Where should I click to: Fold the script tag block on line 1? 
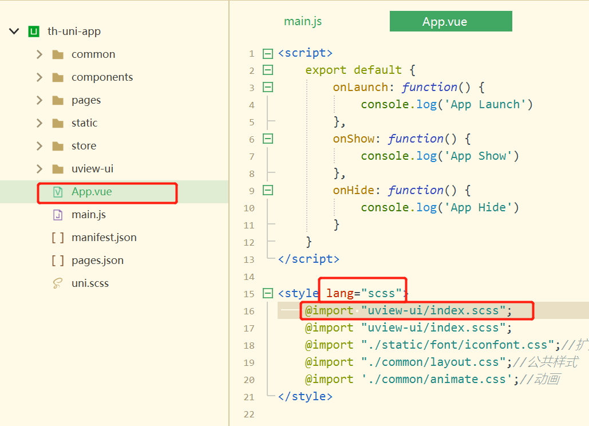[x=268, y=54]
